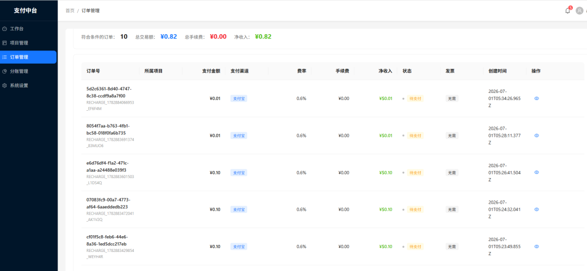Click the 支付渠道 column header
The width and height of the screenshot is (587, 271).
(240, 71)
